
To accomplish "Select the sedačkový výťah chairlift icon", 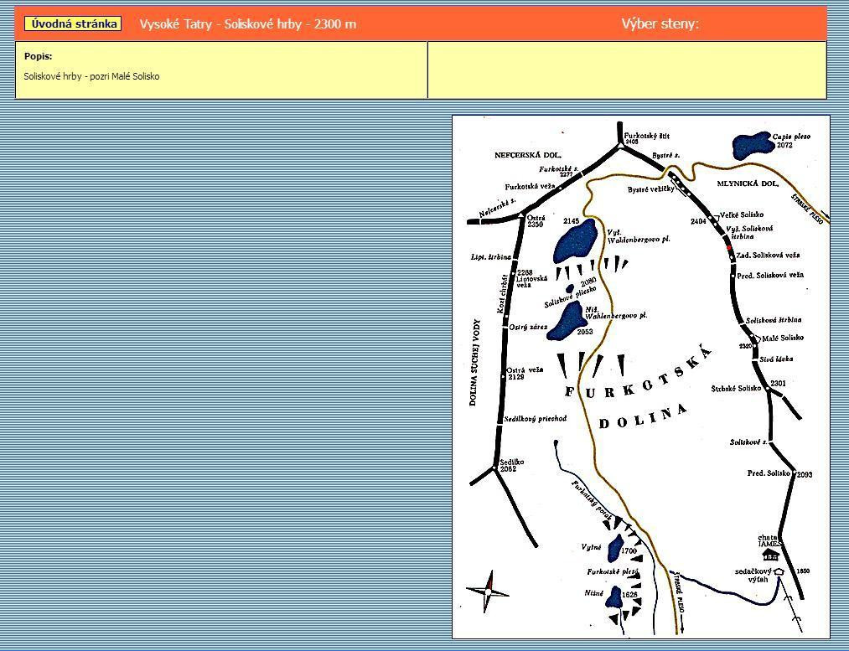I will [x=779, y=571].
